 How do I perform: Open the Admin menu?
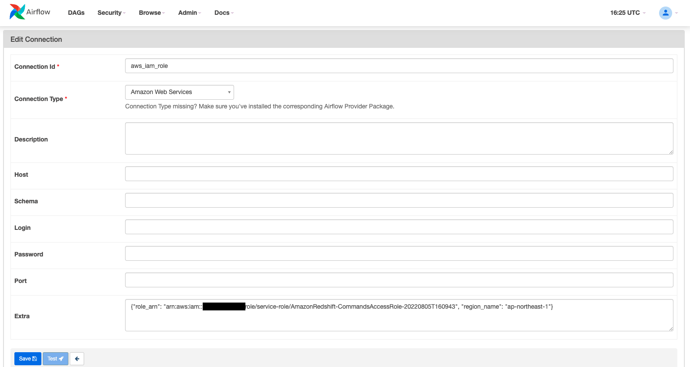(190, 13)
